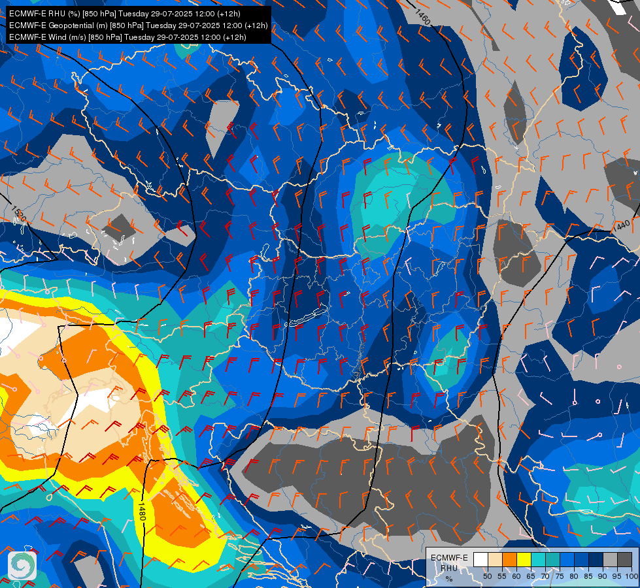
Task: Select the orange 55-60% legend swatch
Action: pyautogui.click(x=509, y=559)
